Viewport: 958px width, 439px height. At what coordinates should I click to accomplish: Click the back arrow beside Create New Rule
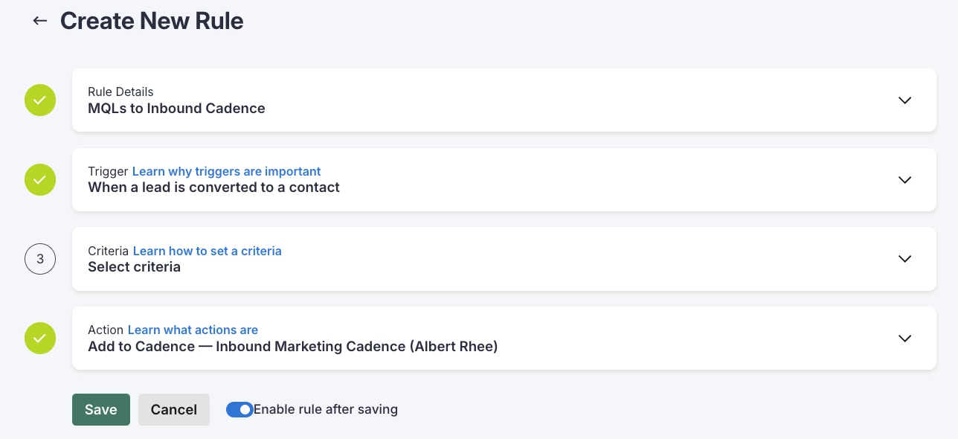point(40,21)
